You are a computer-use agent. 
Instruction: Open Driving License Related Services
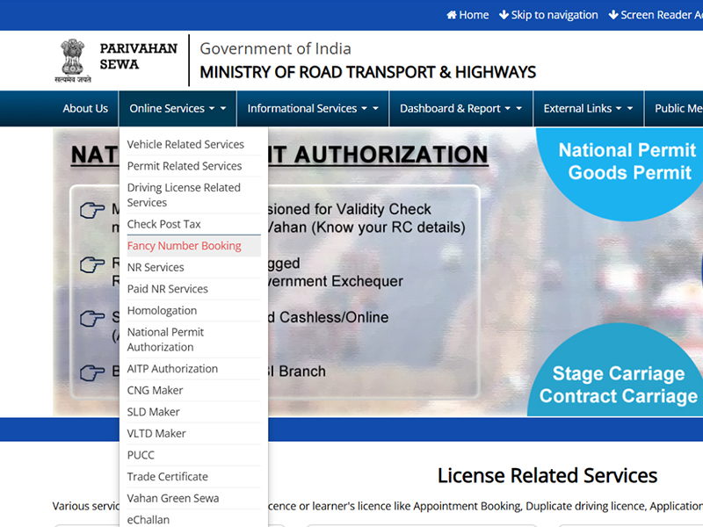[x=184, y=195]
